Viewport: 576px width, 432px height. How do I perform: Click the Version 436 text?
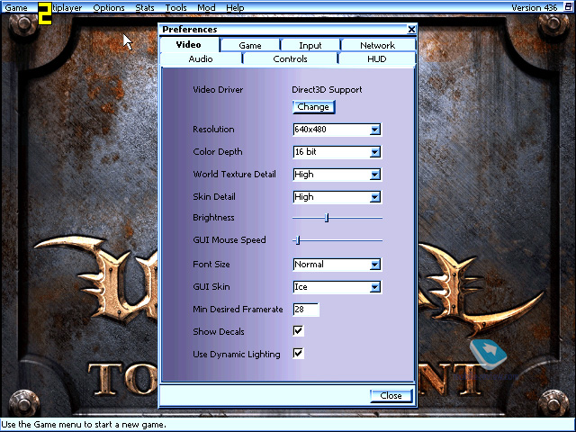[535, 8]
